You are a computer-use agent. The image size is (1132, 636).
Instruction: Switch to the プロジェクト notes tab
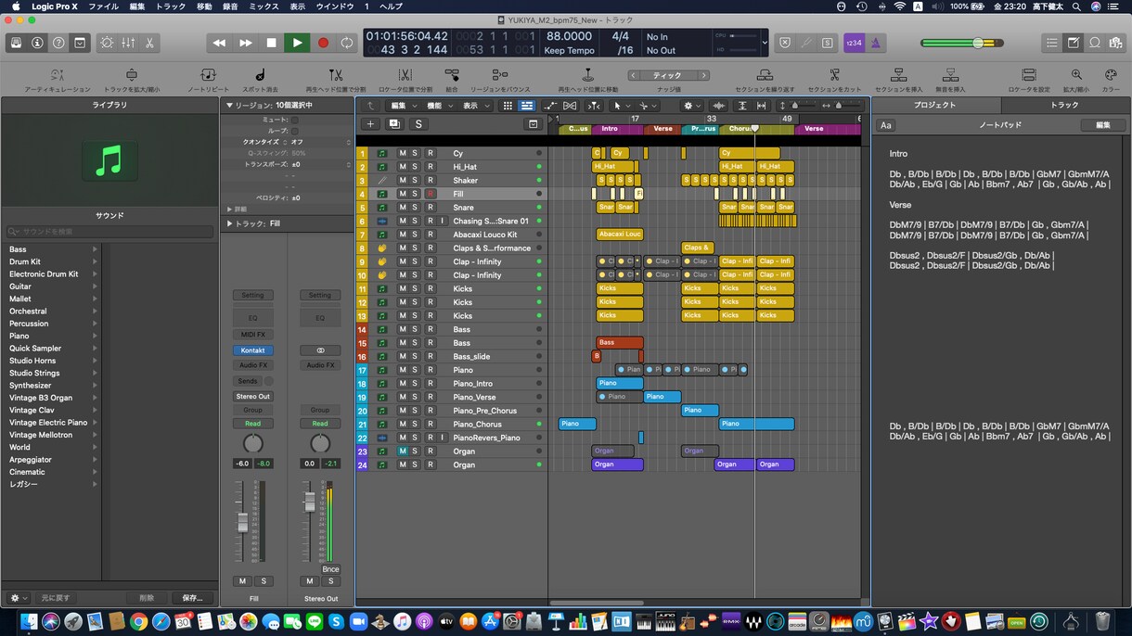click(934, 105)
